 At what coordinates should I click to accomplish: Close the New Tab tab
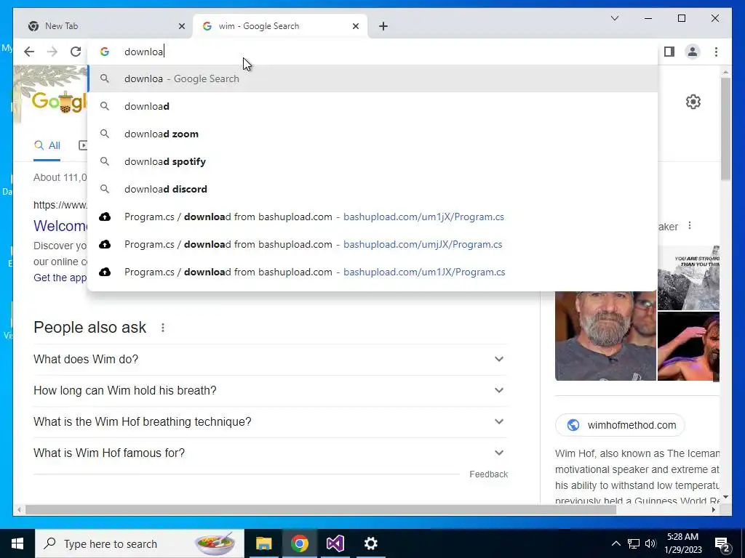pos(181,26)
